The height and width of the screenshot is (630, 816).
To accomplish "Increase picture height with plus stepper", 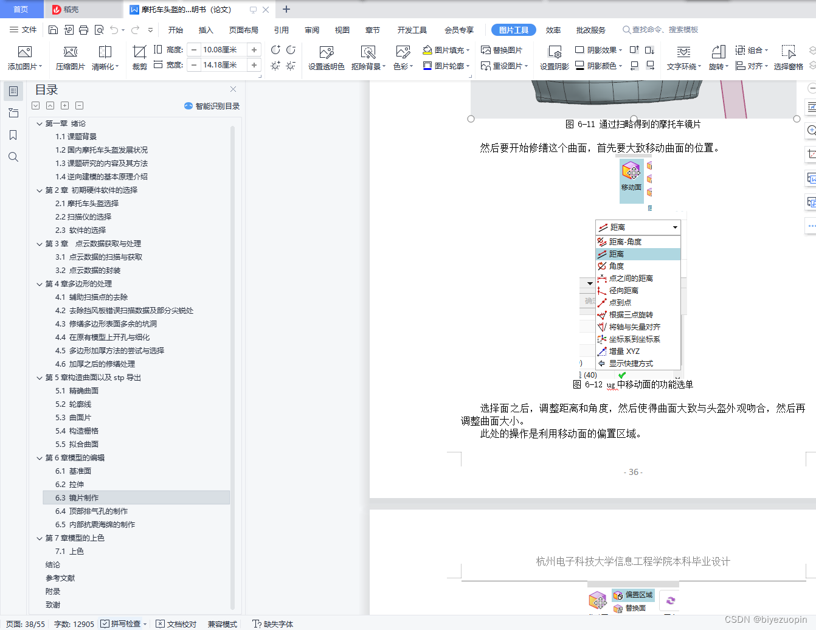I will [254, 50].
